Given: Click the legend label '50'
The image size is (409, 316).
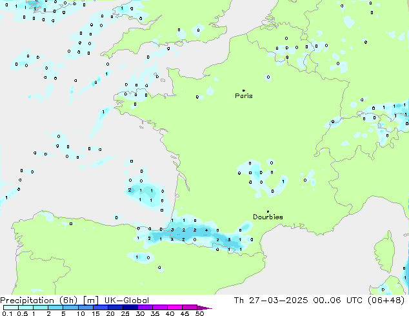Looking at the screenshot, I should [x=199, y=313].
